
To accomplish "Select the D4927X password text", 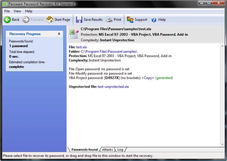I will pyautogui.click(x=112, y=78).
